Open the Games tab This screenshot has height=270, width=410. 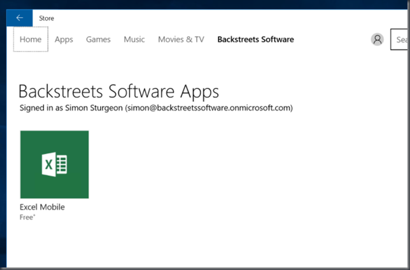click(98, 39)
